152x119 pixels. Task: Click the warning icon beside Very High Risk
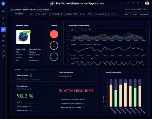pos(60,91)
